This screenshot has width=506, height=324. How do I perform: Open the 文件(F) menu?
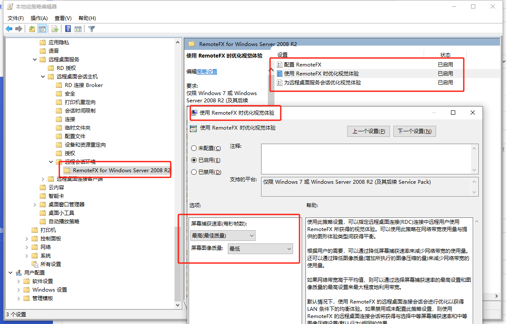click(x=15, y=18)
